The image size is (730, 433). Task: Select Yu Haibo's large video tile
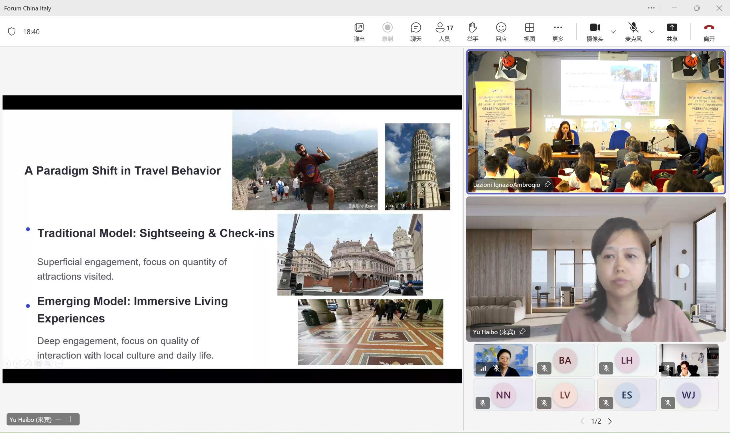(x=596, y=269)
